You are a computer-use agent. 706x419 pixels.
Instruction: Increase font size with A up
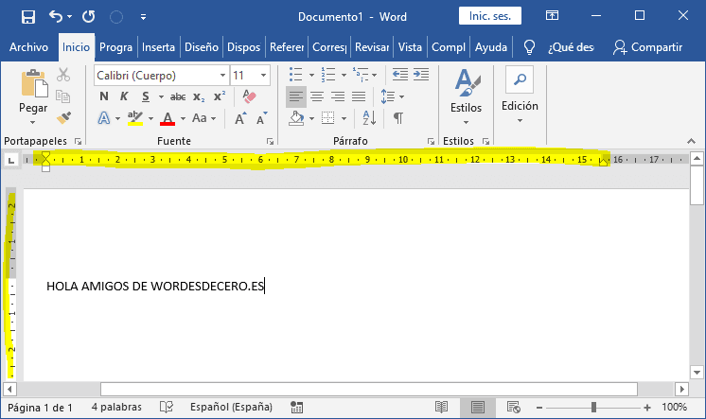[x=240, y=118]
